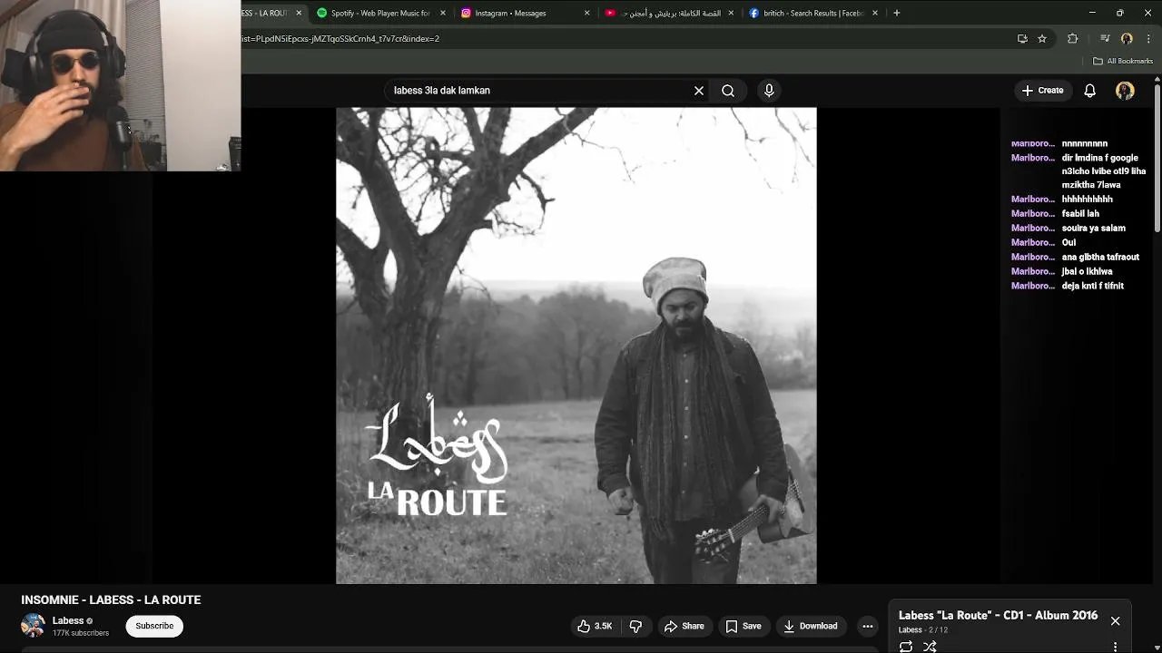Close the Spotify tab
Image resolution: width=1162 pixels, height=653 pixels.
[x=443, y=13]
